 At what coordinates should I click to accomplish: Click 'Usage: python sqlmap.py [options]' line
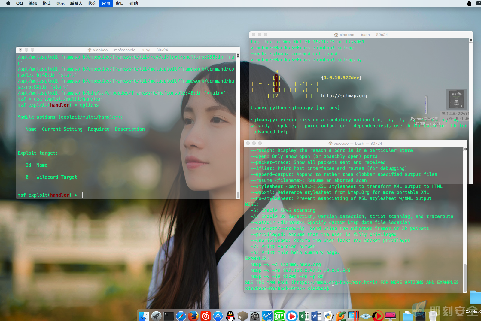pos(295,108)
